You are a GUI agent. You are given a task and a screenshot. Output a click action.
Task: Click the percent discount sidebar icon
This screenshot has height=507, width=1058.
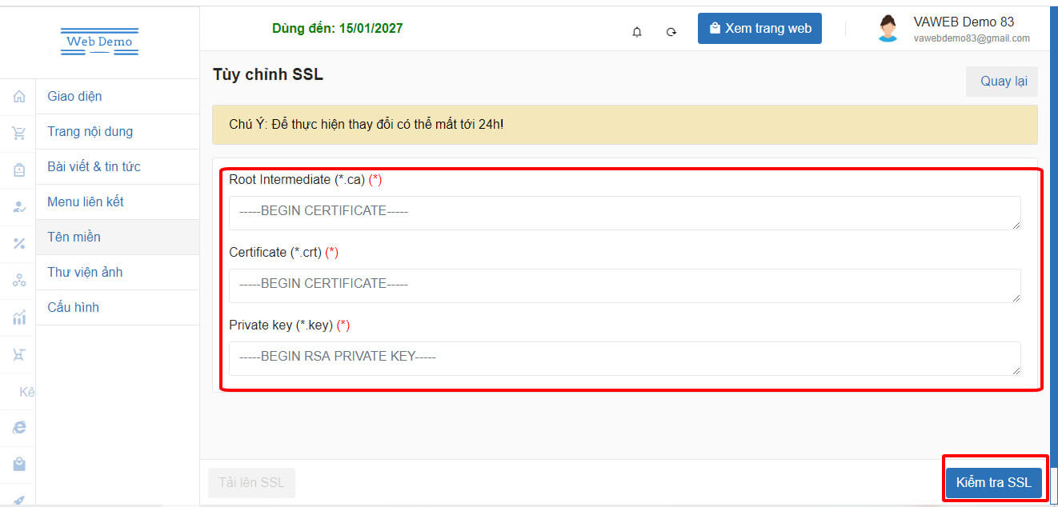[19, 243]
